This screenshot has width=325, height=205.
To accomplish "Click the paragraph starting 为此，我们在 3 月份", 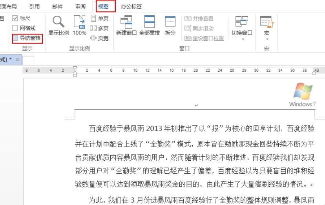I will coord(201,200).
